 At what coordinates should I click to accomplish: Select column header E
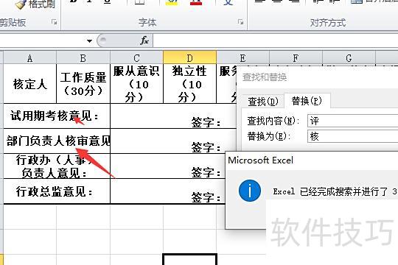coord(242,58)
